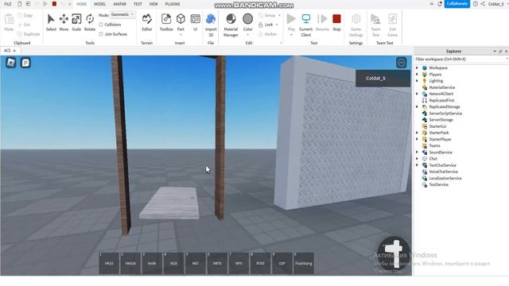
Task: Click the Import 3D icon
Action: click(x=211, y=19)
